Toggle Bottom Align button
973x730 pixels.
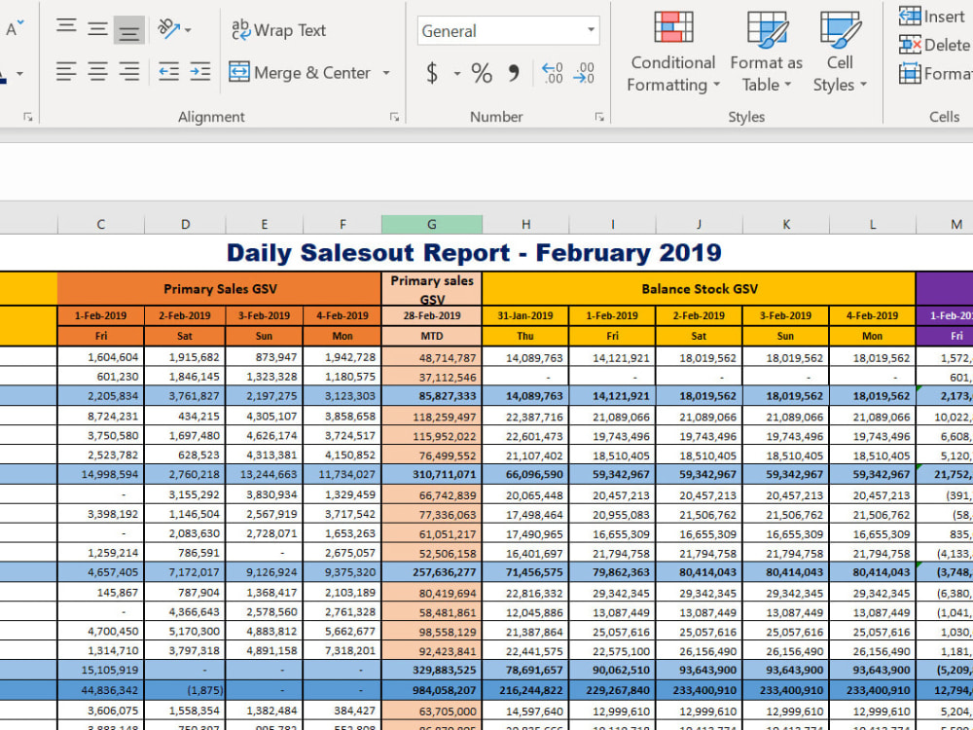pos(129,30)
